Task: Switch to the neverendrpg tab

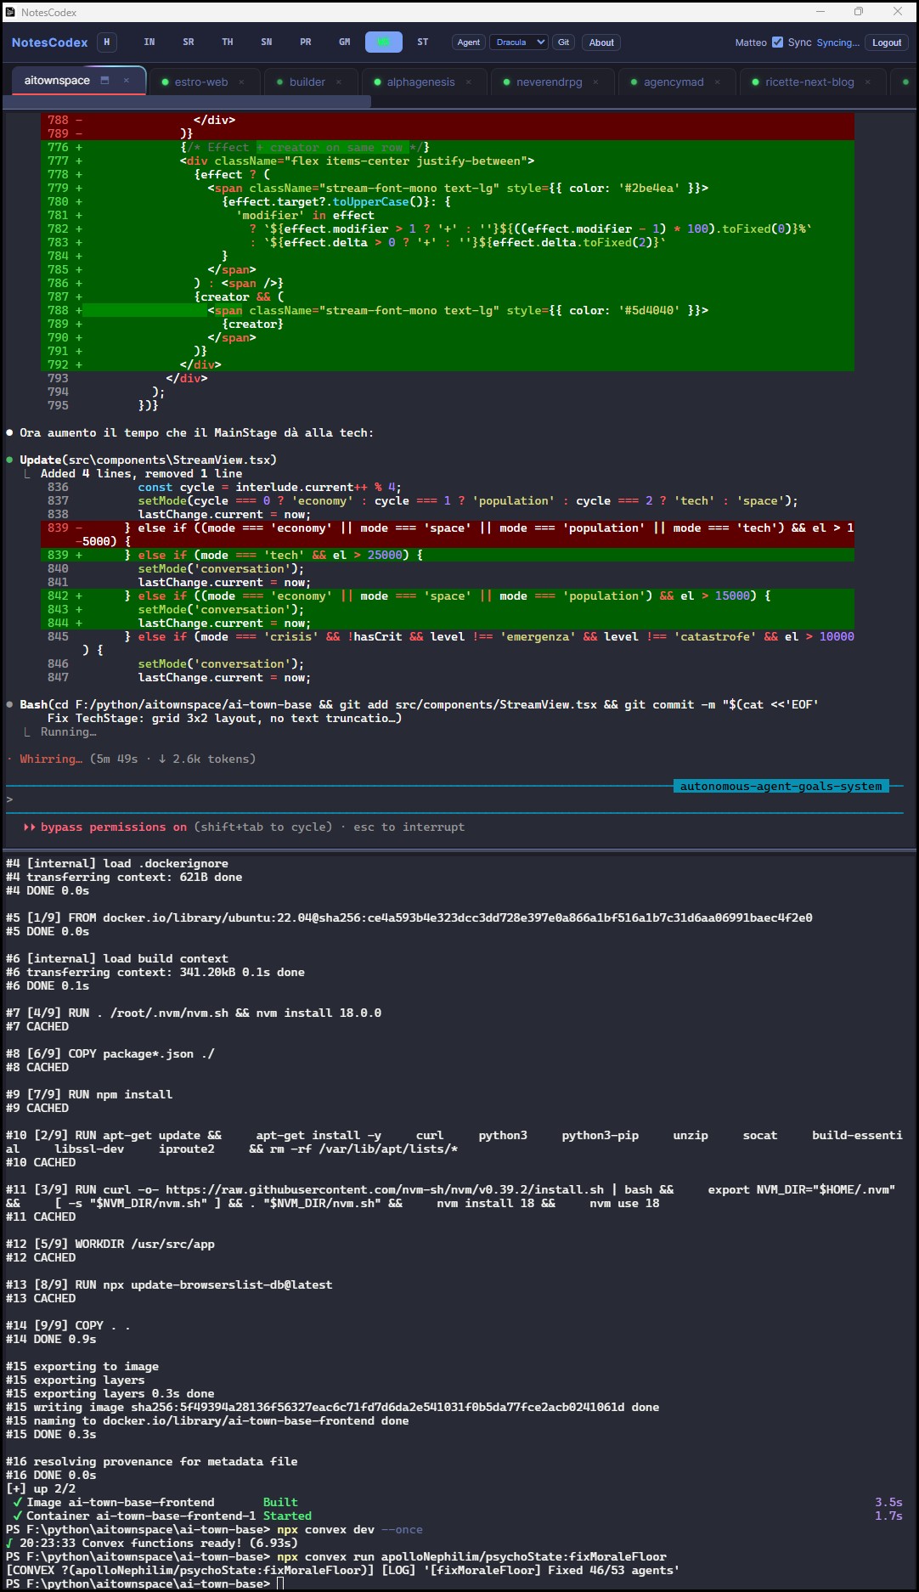Action: (x=550, y=82)
